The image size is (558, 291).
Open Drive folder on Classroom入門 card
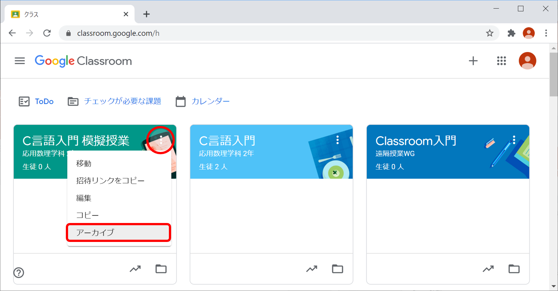coord(514,269)
